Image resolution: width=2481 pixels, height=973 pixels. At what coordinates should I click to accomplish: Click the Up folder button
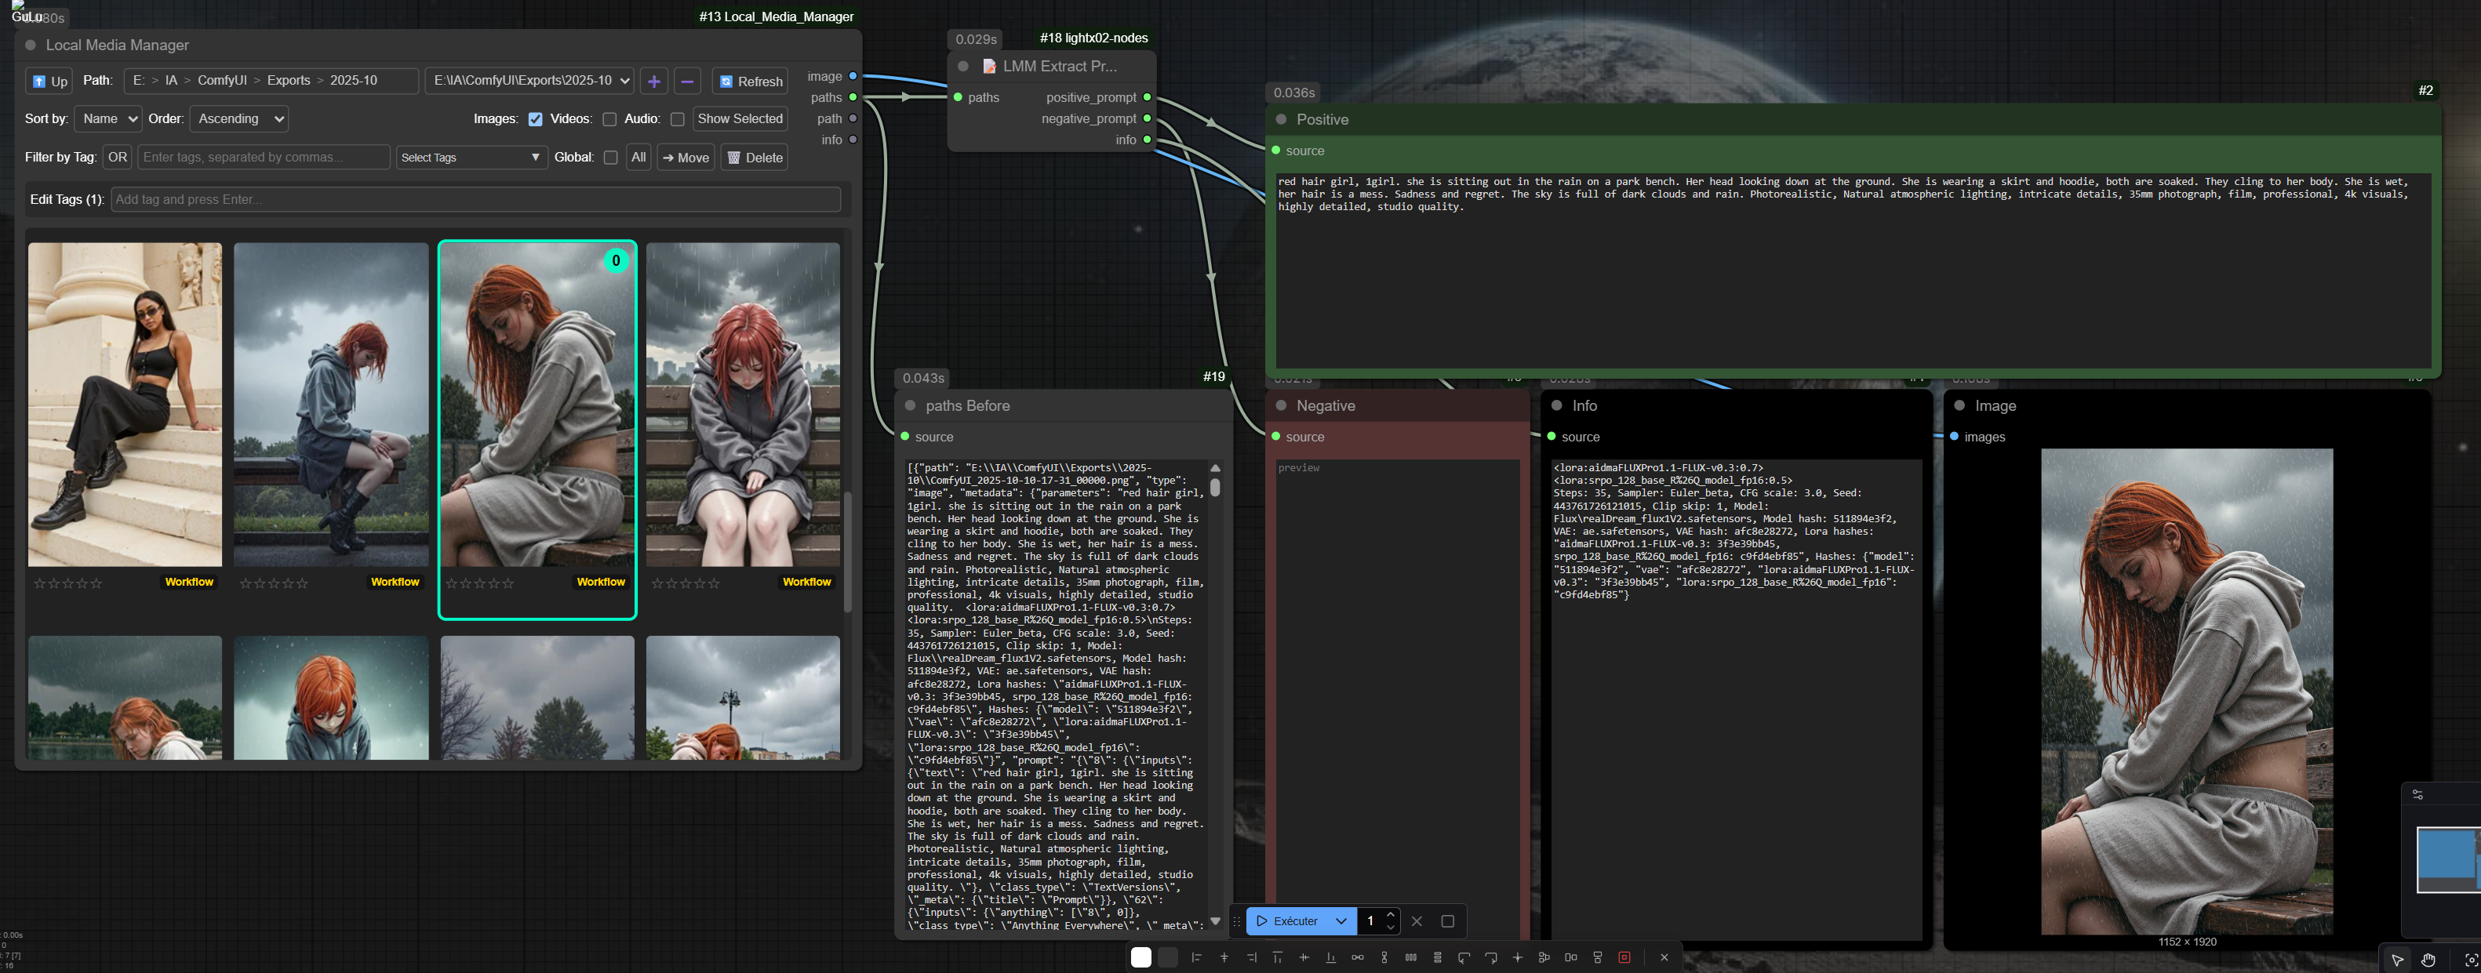[x=49, y=82]
